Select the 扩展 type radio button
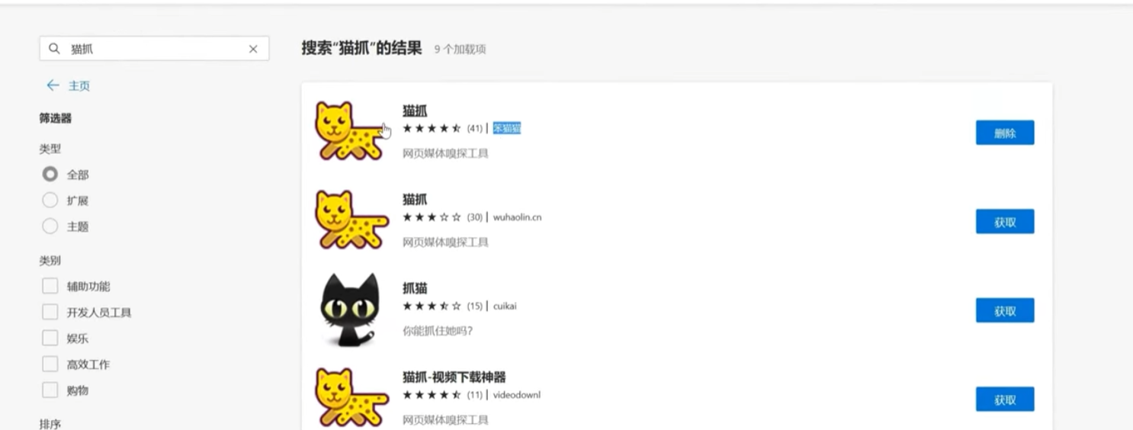Image resolution: width=1133 pixels, height=430 pixels. pos(50,201)
